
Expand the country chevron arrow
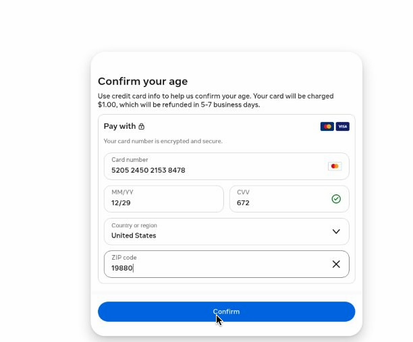point(336,231)
